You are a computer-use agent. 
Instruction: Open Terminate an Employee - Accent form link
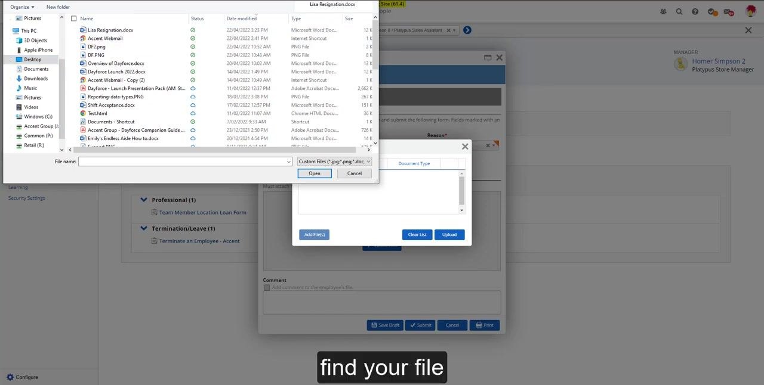(199, 241)
